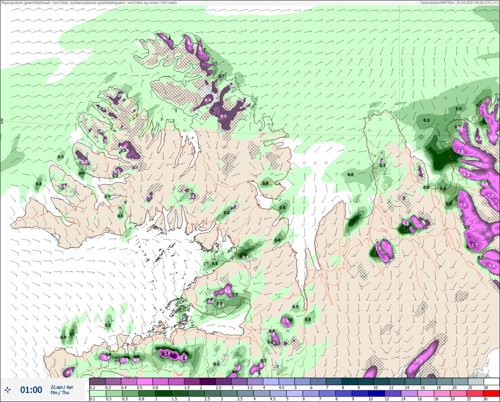Select the bright red 30 rain legend swatch

[x=492, y=393]
